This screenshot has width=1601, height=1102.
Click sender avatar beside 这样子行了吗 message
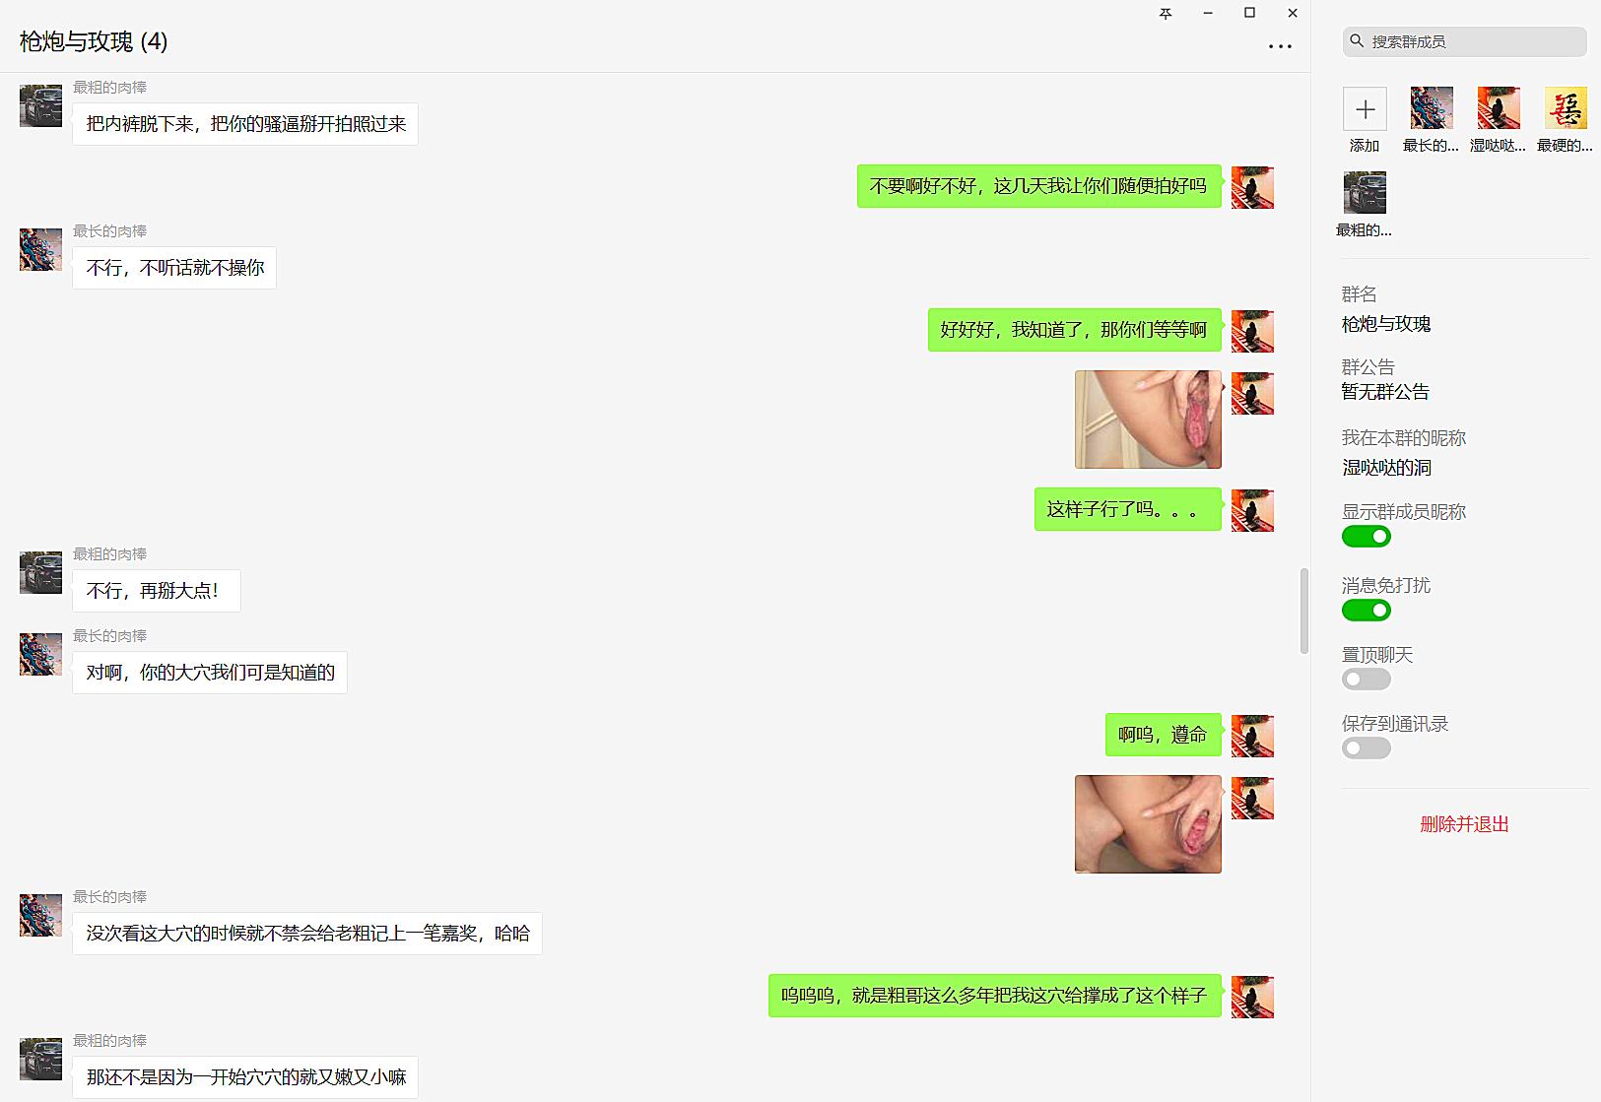pyautogui.click(x=1252, y=510)
